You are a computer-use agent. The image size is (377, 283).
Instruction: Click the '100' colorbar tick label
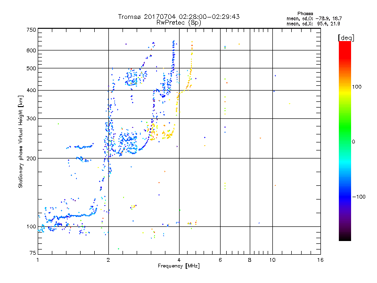pos(357,87)
